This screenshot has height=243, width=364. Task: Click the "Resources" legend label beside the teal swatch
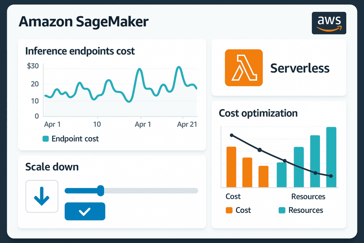coord(306,210)
